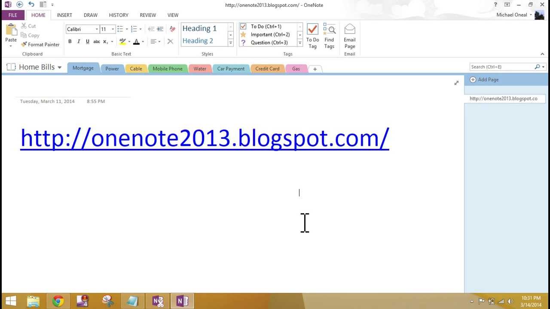Collapse the ribbon with the chevron
Image resolution: width=550 pixels, height=309 pixels.
tap(542, 54)
